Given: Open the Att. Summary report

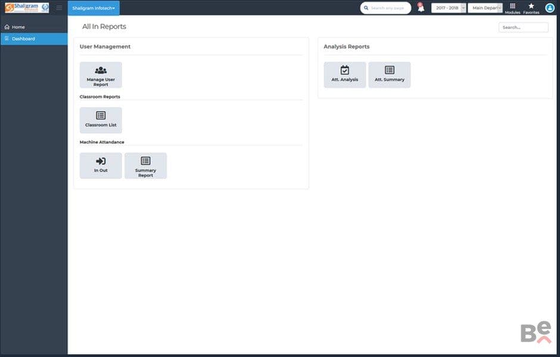Looking at the screenshot, I should tap(389, 75).
